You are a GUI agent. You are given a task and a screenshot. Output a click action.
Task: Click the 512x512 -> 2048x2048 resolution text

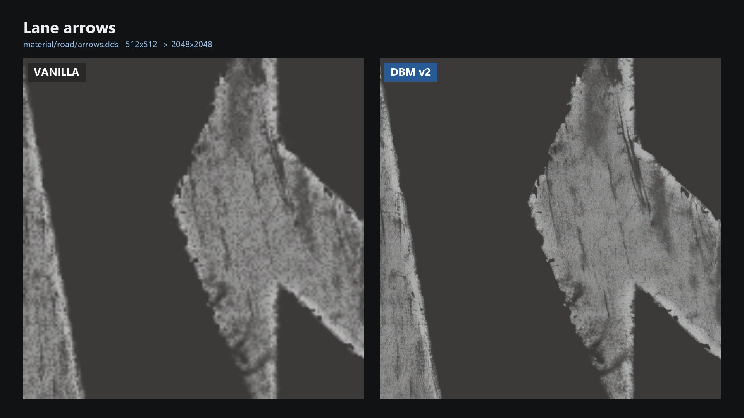tap(169, 44)
